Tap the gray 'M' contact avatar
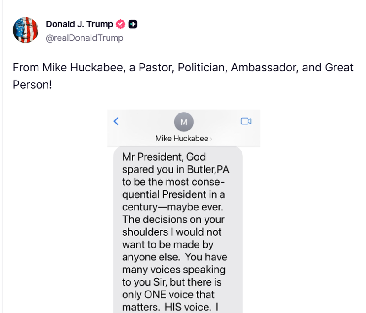The width and height of the screenshot is (366, 313). click(184, 122)
